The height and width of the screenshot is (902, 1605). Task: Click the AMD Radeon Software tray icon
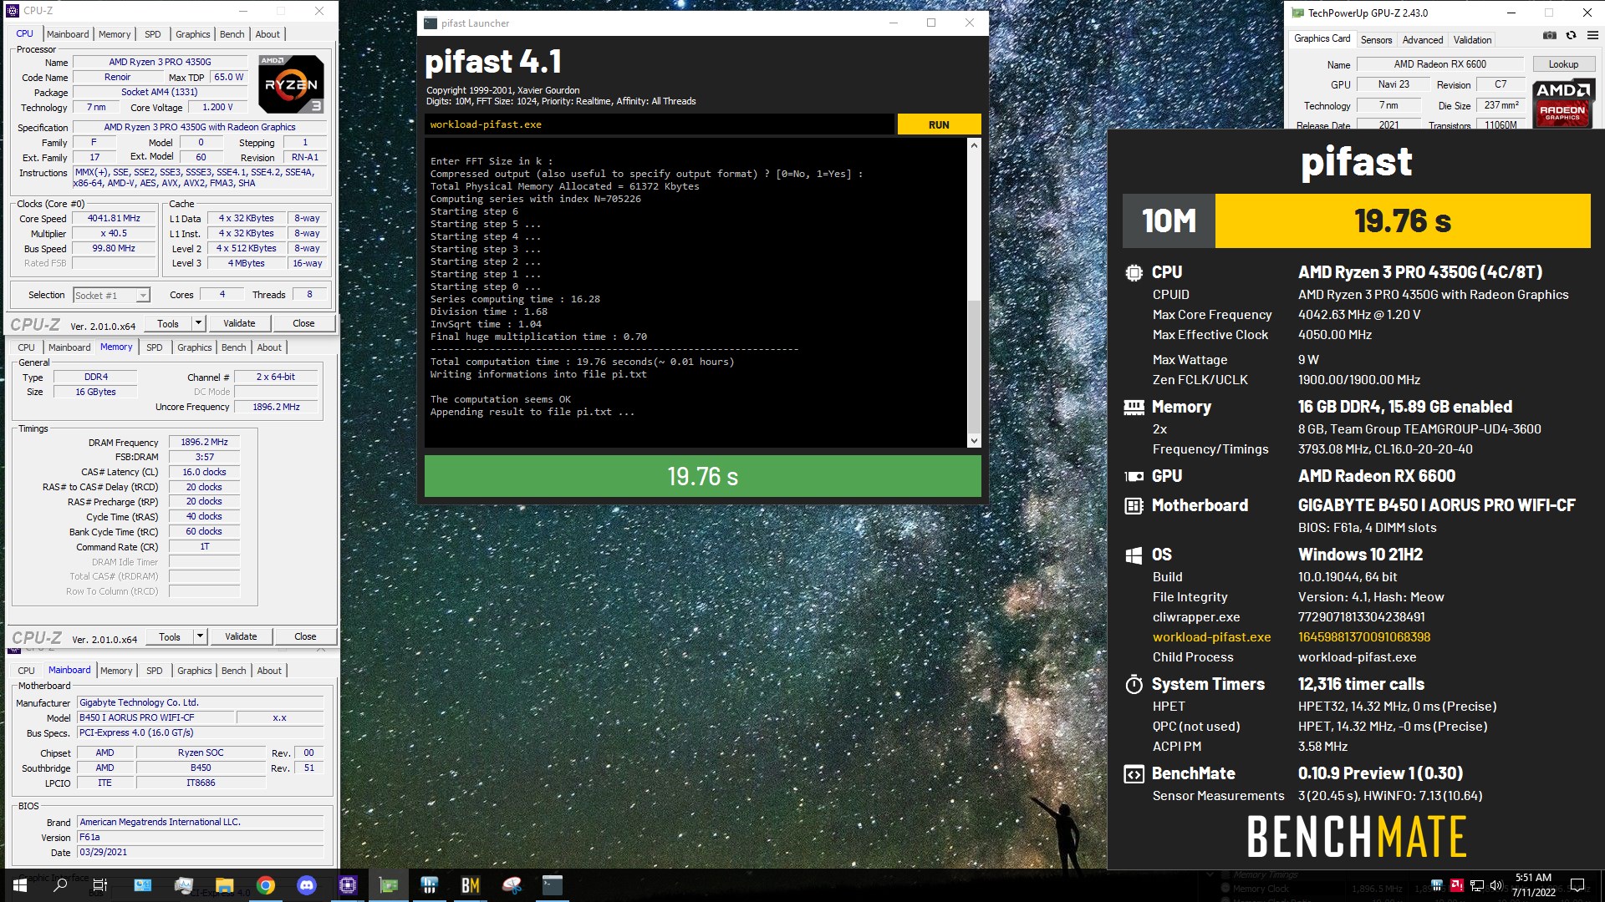pyautogui.click(x=1457, y=885)
